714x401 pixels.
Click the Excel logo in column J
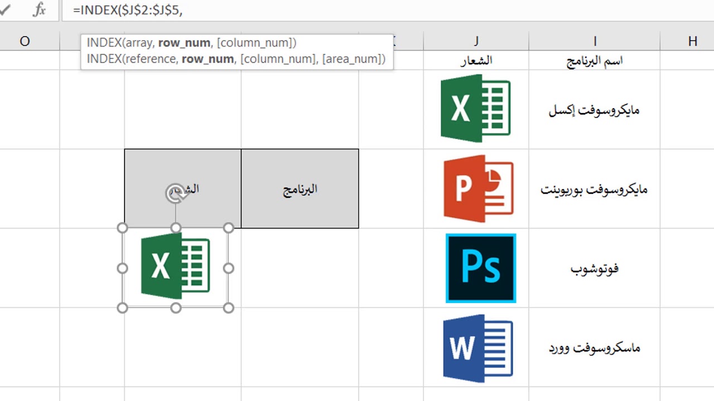(475, 108)
